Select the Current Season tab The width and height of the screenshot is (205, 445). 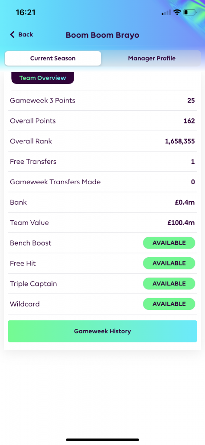[53, 59]
